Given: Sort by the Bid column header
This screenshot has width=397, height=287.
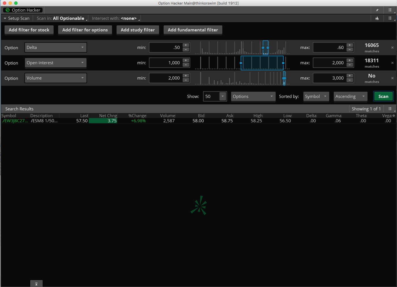Looking at the screenshot, I should point(201,116).
